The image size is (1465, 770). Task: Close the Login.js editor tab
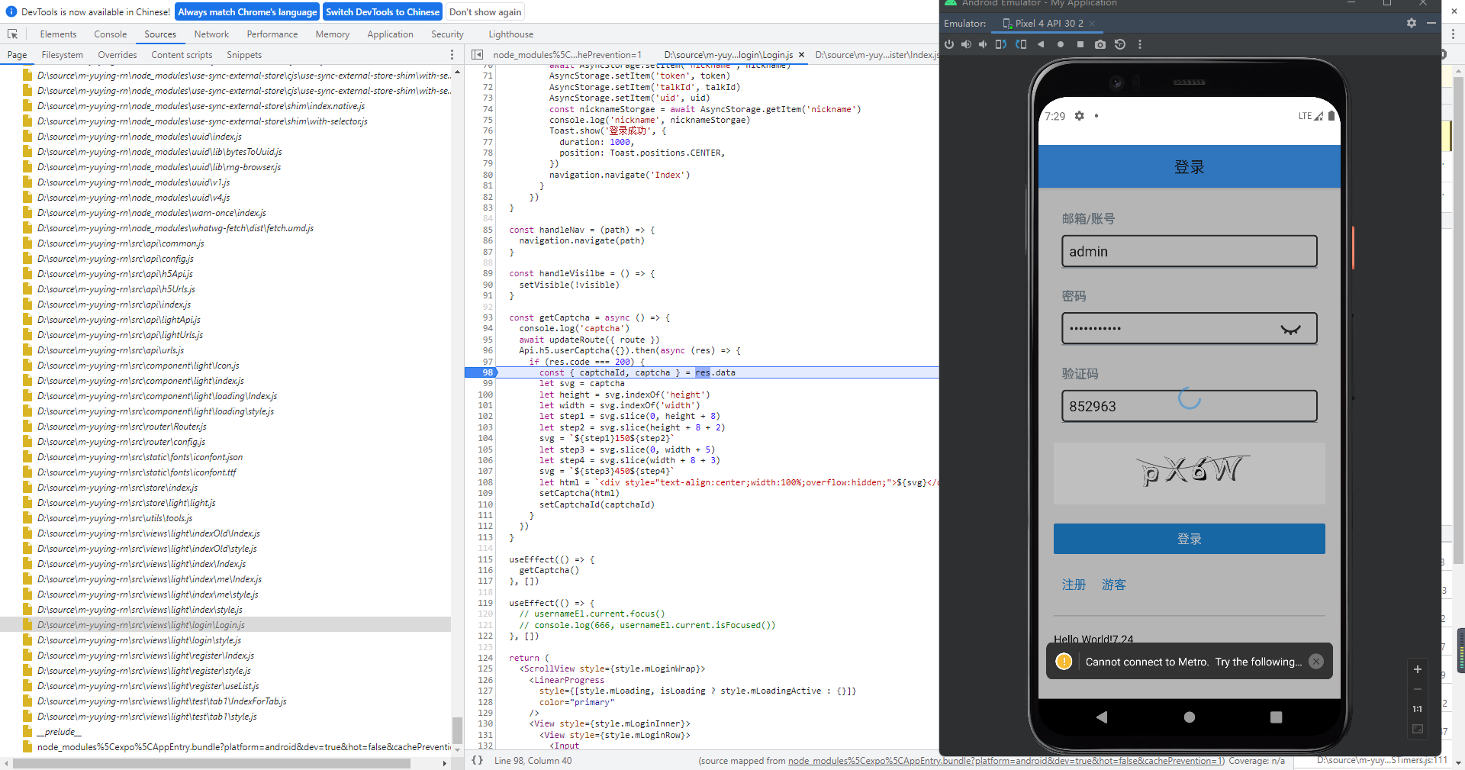[x=801, y=55]
